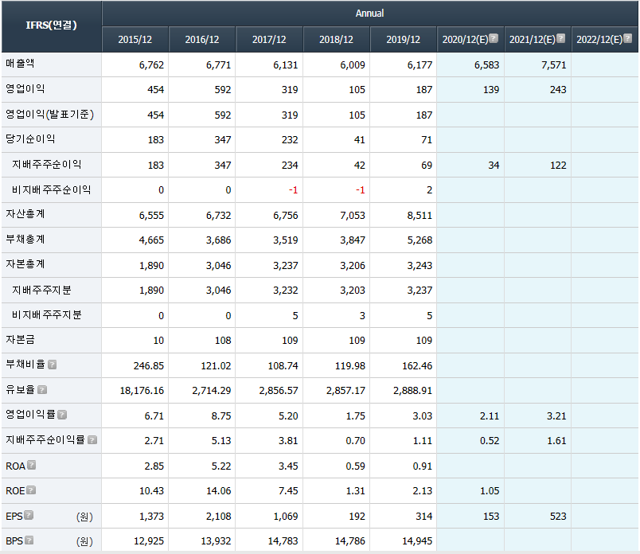This screenshot has width=640, height=554.
Task: Click help icon next to 2020/12(E) header
Action: click(x=494, y=38)
